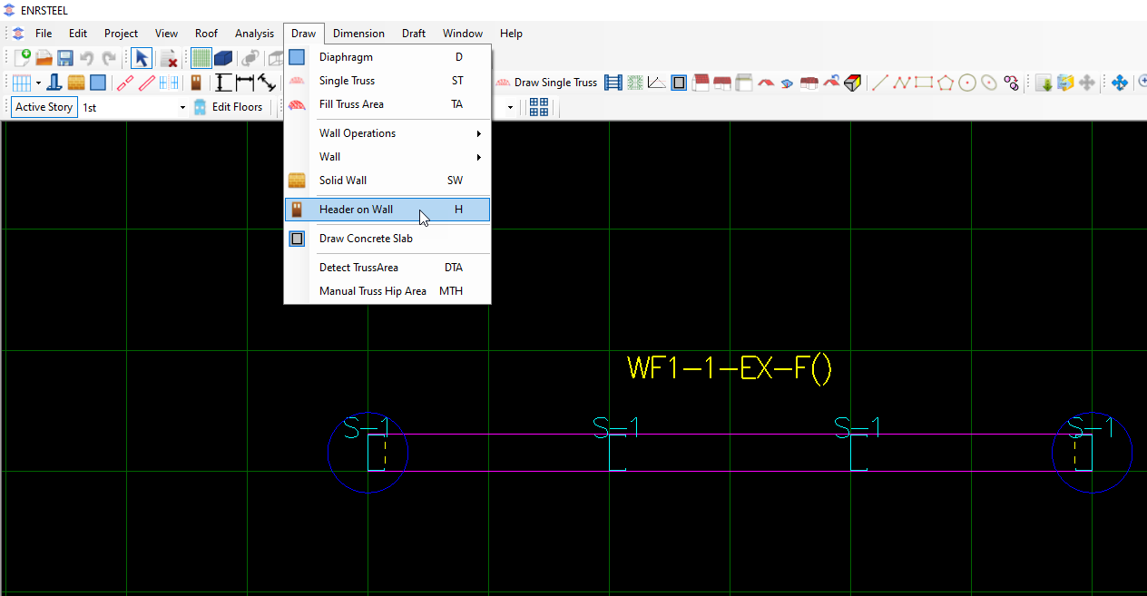Choose Draw Concrete Slab from menu
This screenshot has width=1147, height=596.
tap(366, 239)
